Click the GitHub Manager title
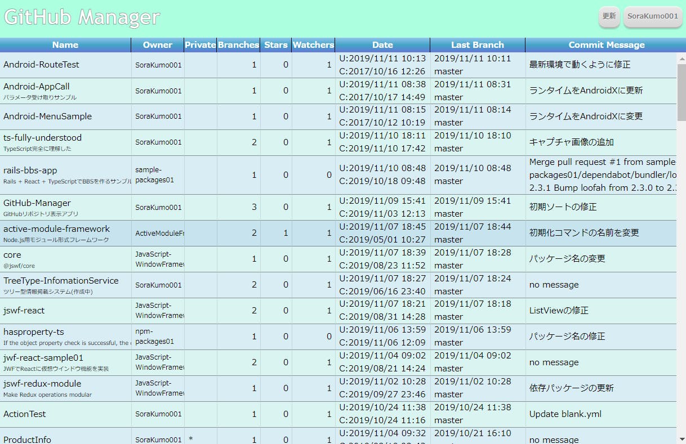Screen dimensions: 686x444 coord(82,17)
